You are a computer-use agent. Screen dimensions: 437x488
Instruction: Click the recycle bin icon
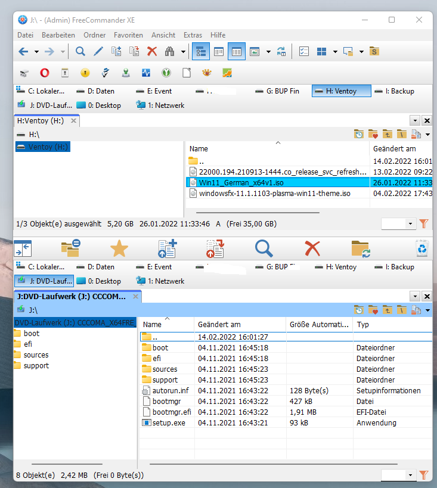[422, 248]
